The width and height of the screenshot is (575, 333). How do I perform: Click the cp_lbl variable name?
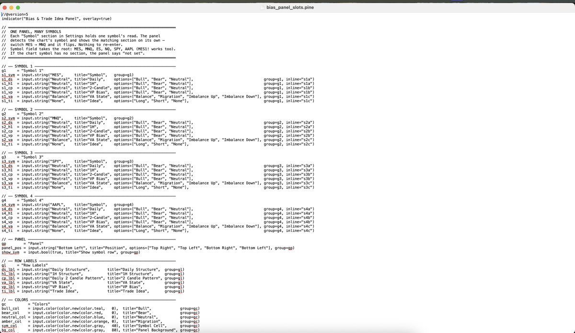coord(9,278)
